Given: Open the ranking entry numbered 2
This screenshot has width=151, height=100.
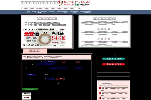Looking at the screenshot, I should pos(114,94).
